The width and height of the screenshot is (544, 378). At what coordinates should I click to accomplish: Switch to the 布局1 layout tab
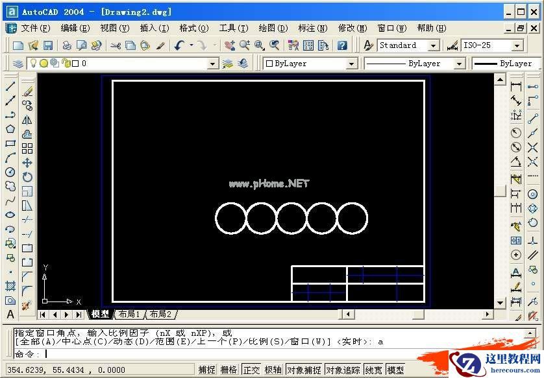129,314
